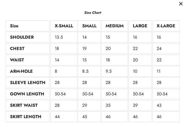Screen dimensions: 185x127
Task: Select the LARGE column header
Action: 140,26
